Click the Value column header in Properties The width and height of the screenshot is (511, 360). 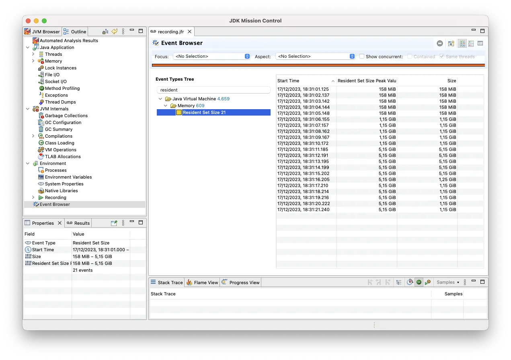click(101, 234)
